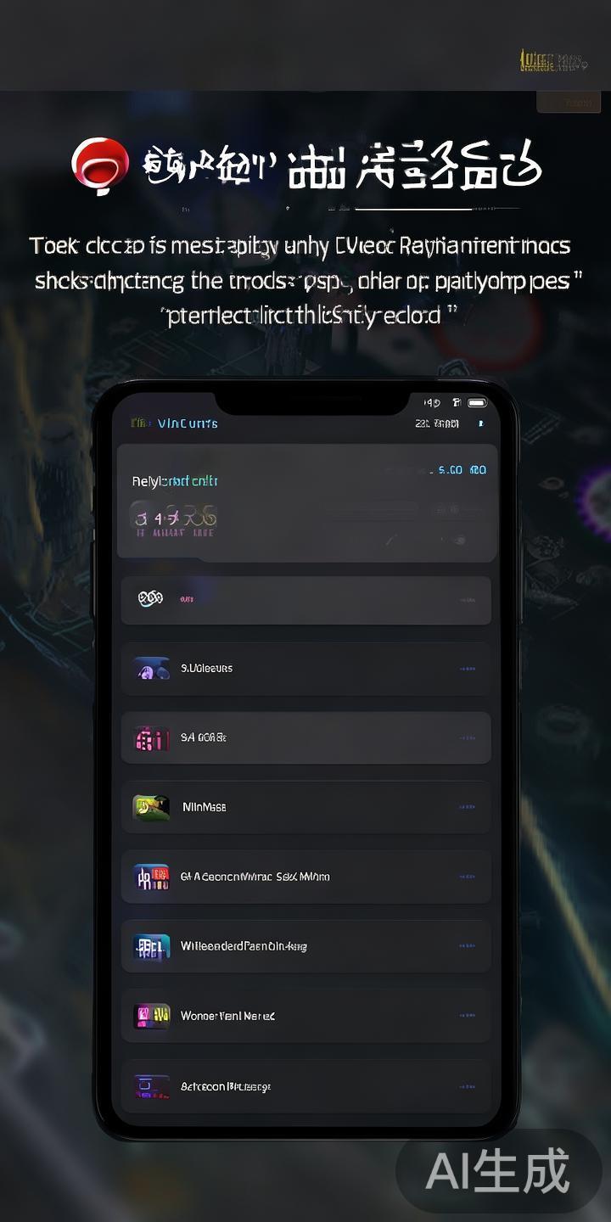Image resolution: width=611 pixels, height=1222 pixels.
Task: Click the battery icon in phone status bar
Action: [x=477, y=402]
